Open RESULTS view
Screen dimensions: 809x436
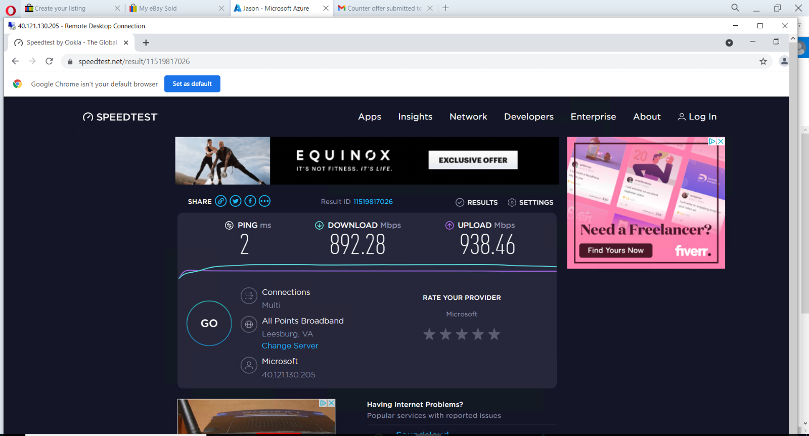[476, 202]
